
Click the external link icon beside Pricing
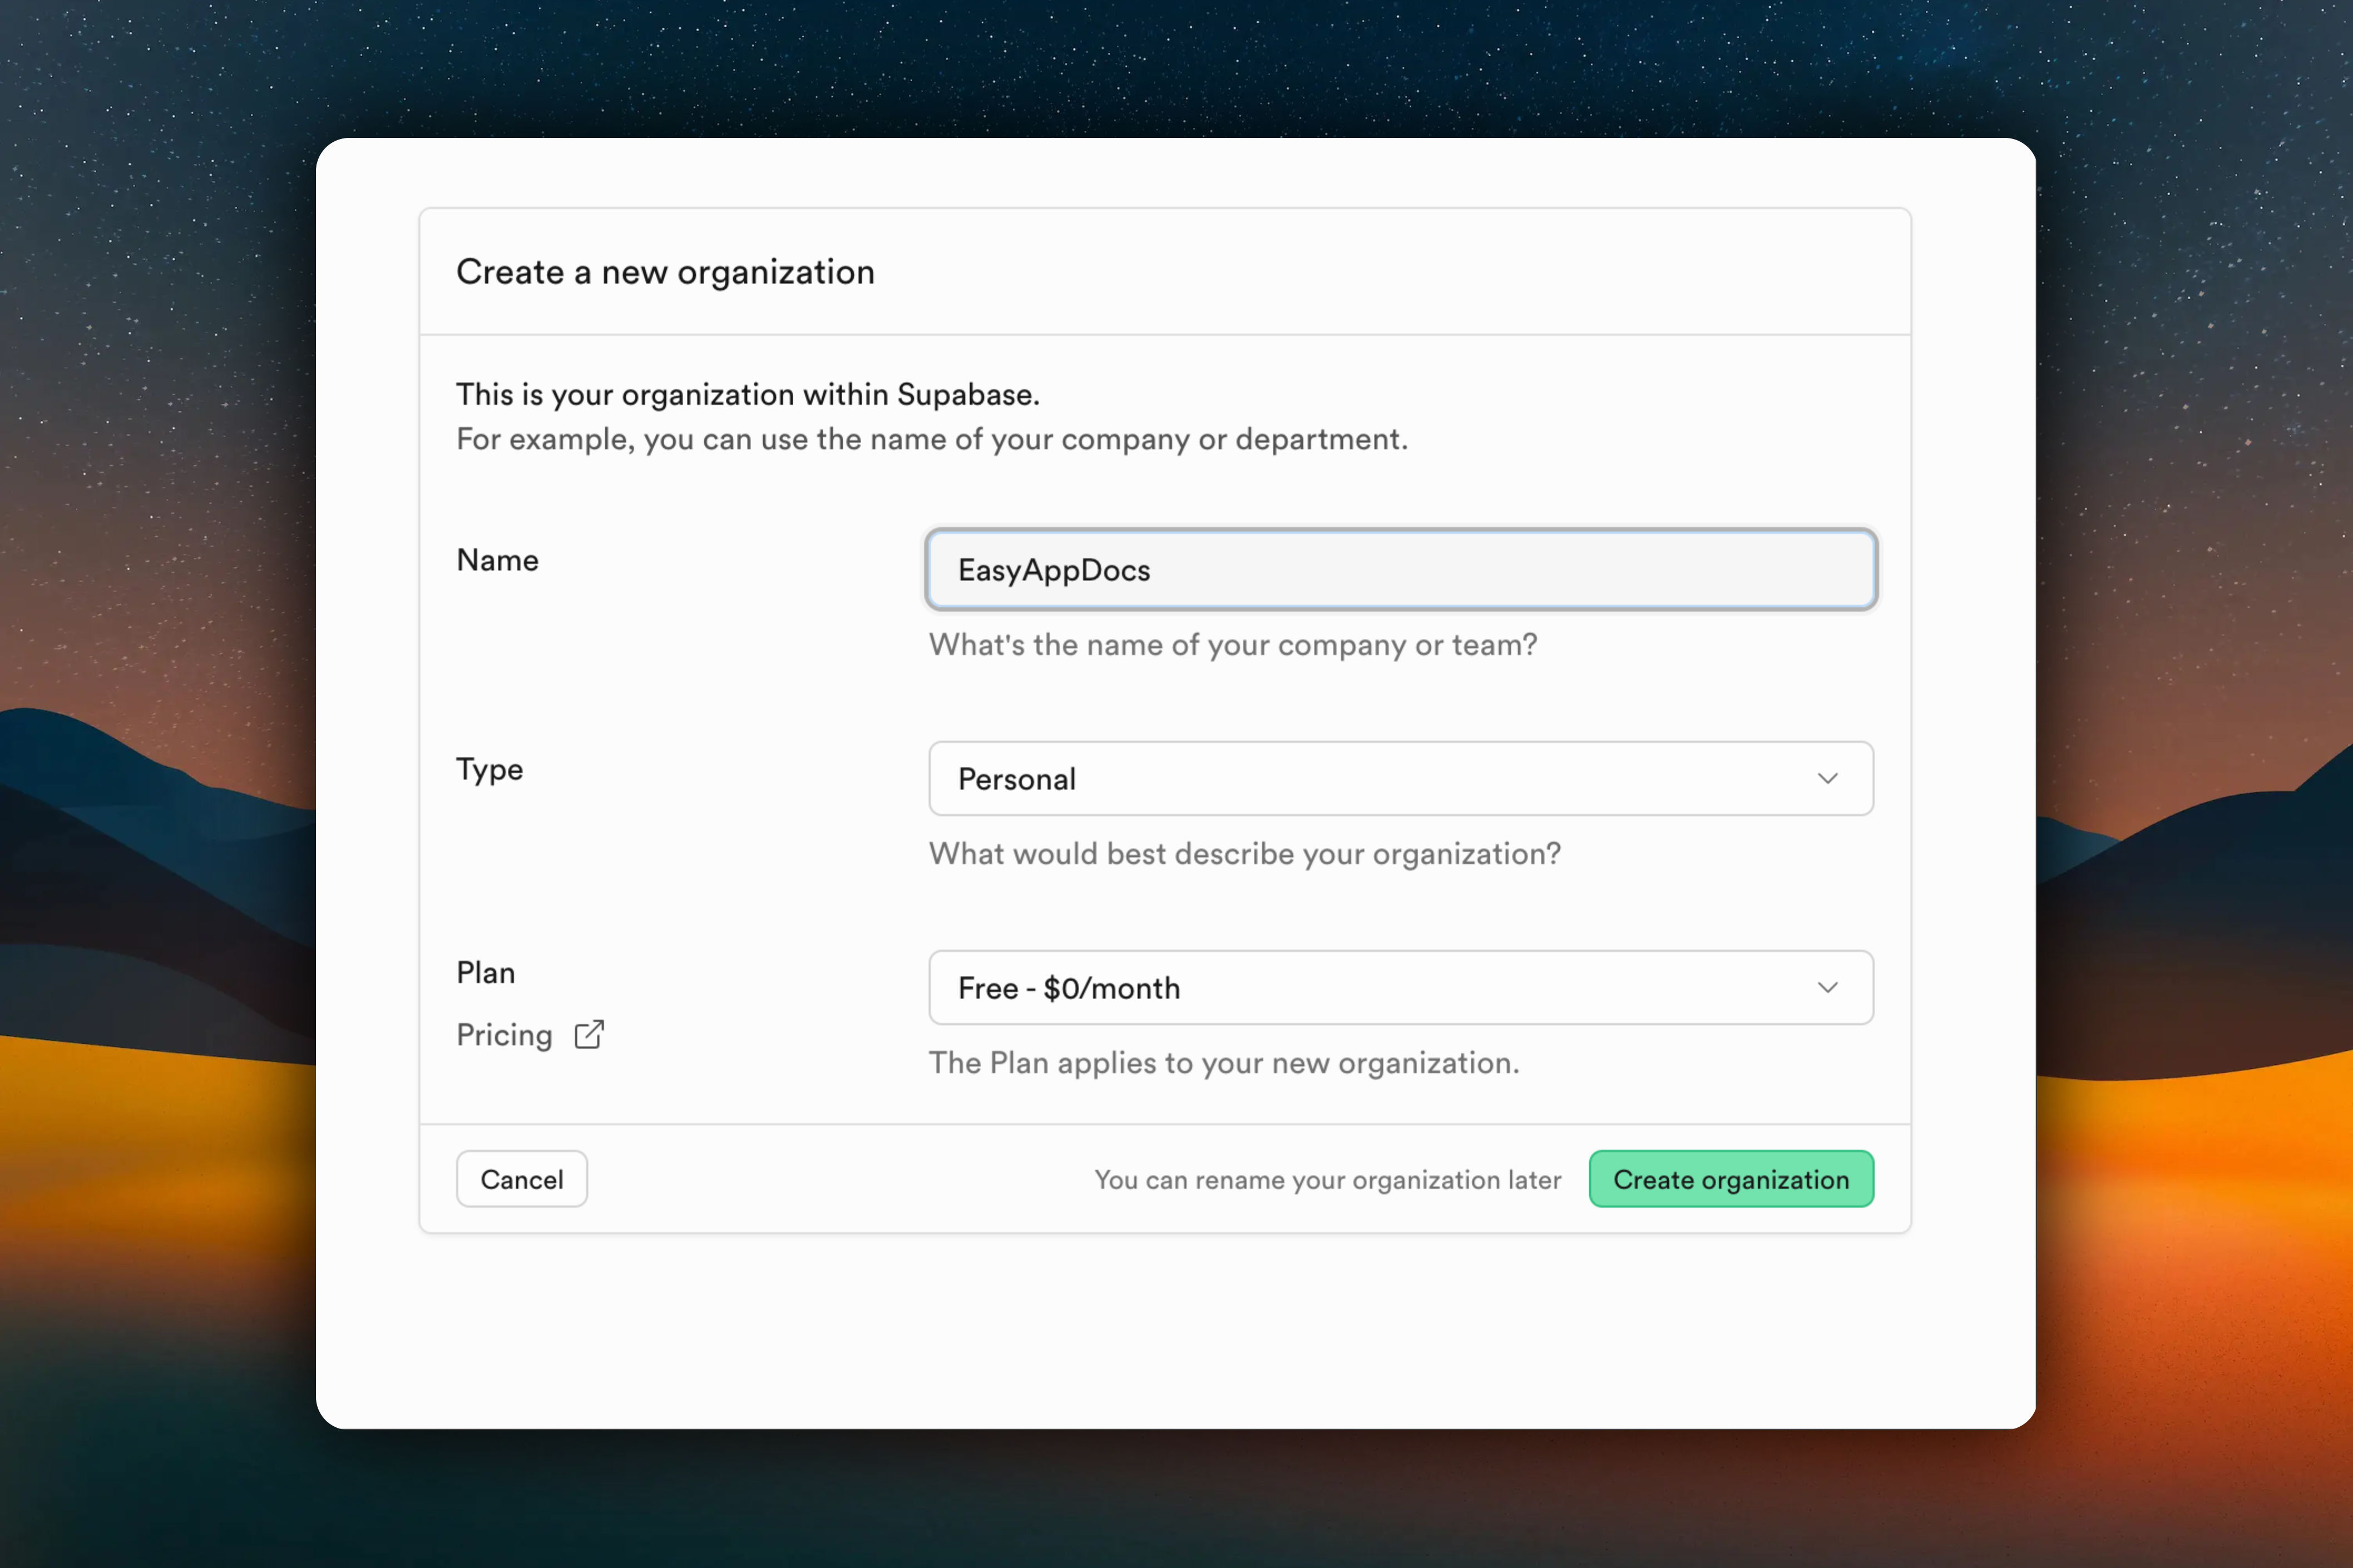[x=589, y=1035]
